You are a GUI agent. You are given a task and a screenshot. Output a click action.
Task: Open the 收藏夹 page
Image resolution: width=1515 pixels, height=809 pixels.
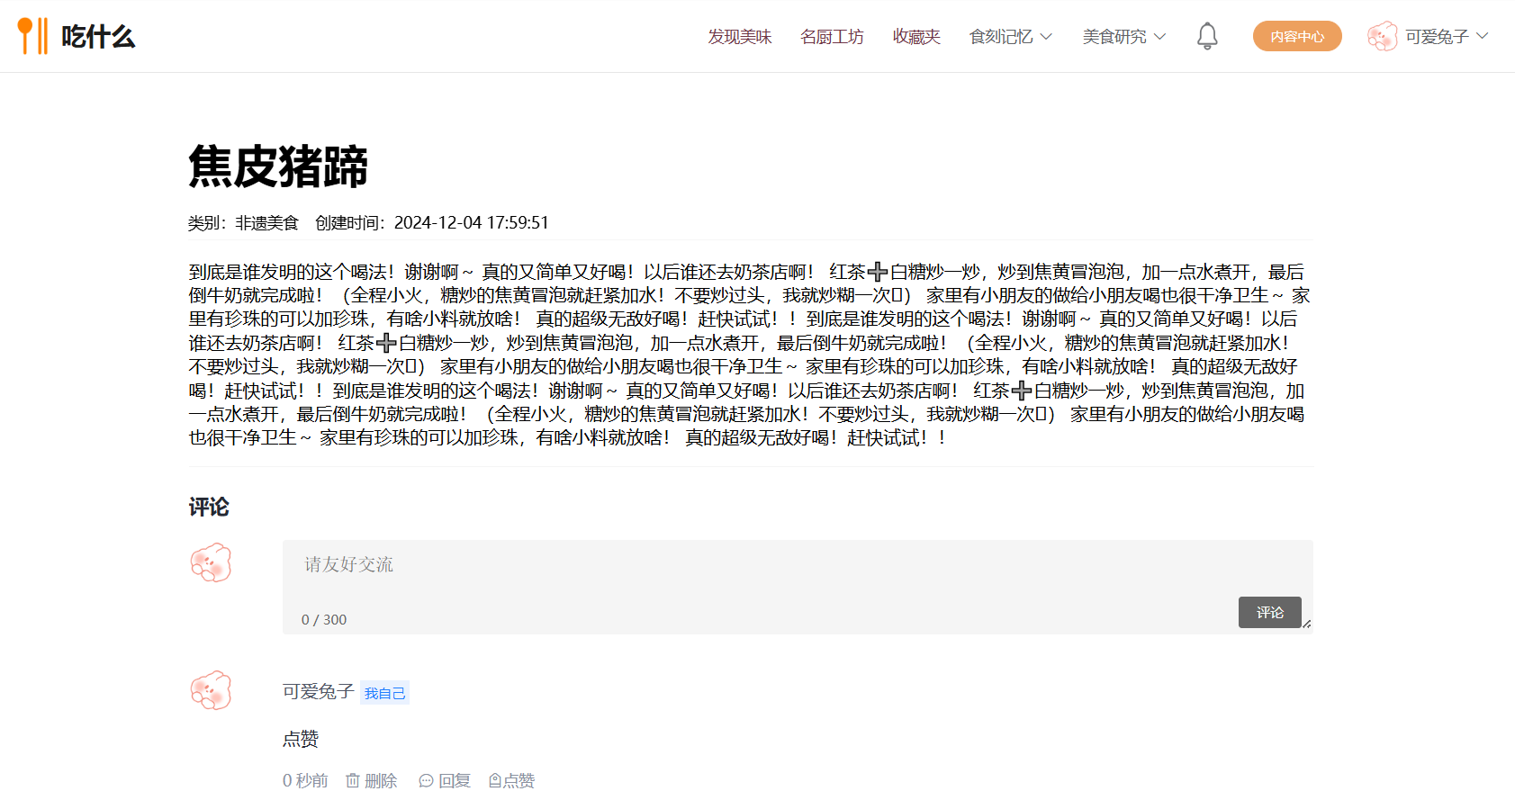click(x=916, y=37)
